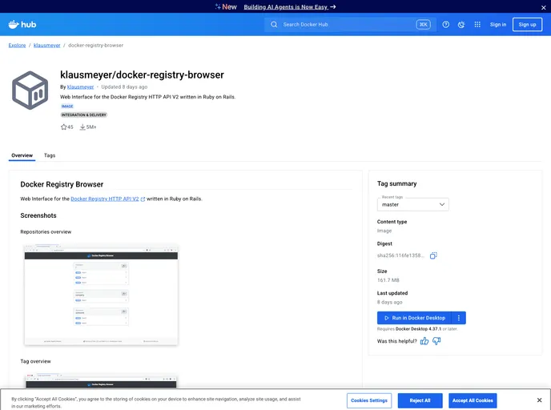Image resolution: width=551 pixels, height=410 pixels.
Task: Click the Reject All button
Action: (420, 400)
